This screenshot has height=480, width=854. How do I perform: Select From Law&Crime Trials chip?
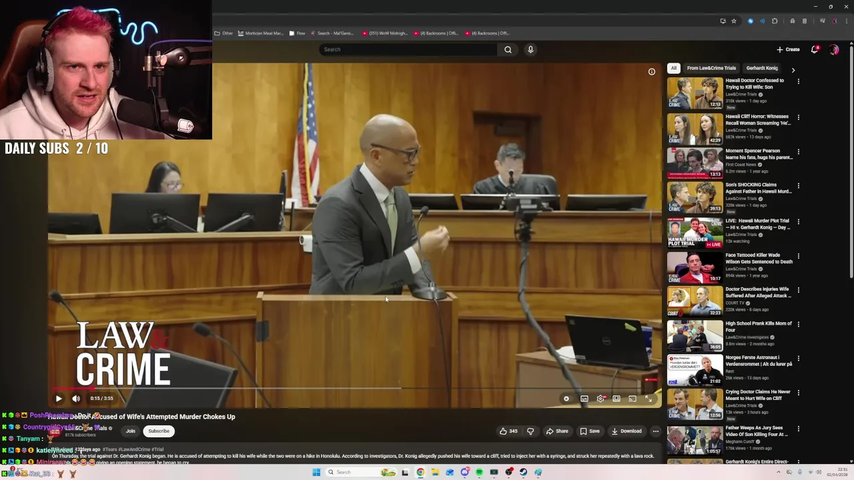coord(711,68)
